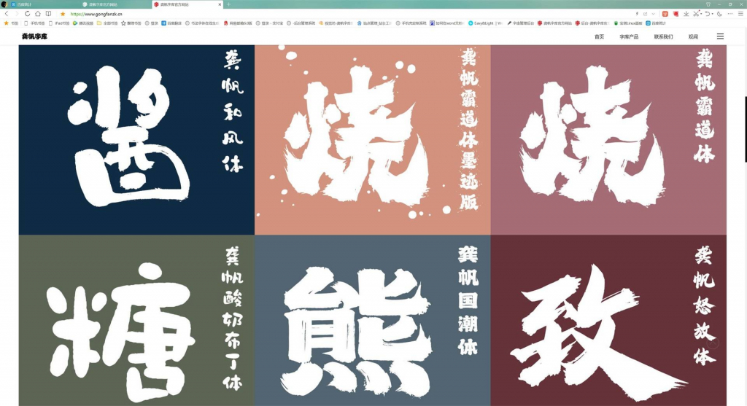Open the 龚帆霸道体墨迹版 font card
The image size is (747, 406).
373,140
